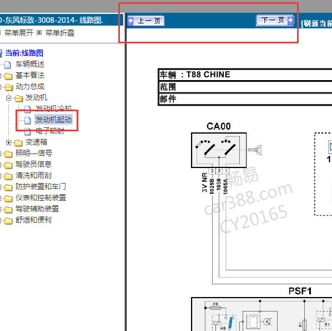The image size is (332, 331).
Task: Open the 驾驶员信息 folder
Action: pyautogui.click(x=33, y=164)
